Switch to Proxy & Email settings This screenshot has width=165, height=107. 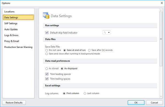click(x=12, y=41)
